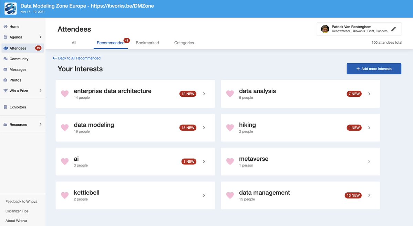
Task: Click the 49 badge on the Recommended tab
Action: [127, 41]
